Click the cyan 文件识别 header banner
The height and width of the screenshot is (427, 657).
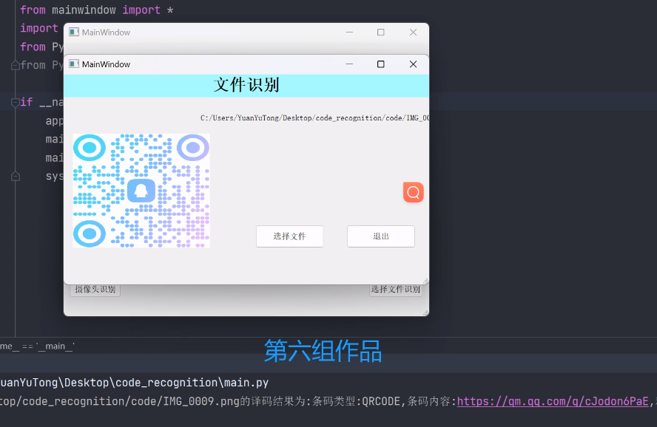tap(246, 84)
